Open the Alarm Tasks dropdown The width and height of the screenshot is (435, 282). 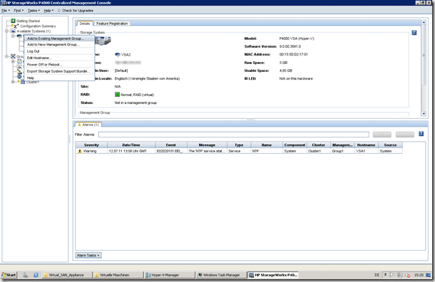coord(88,256)
